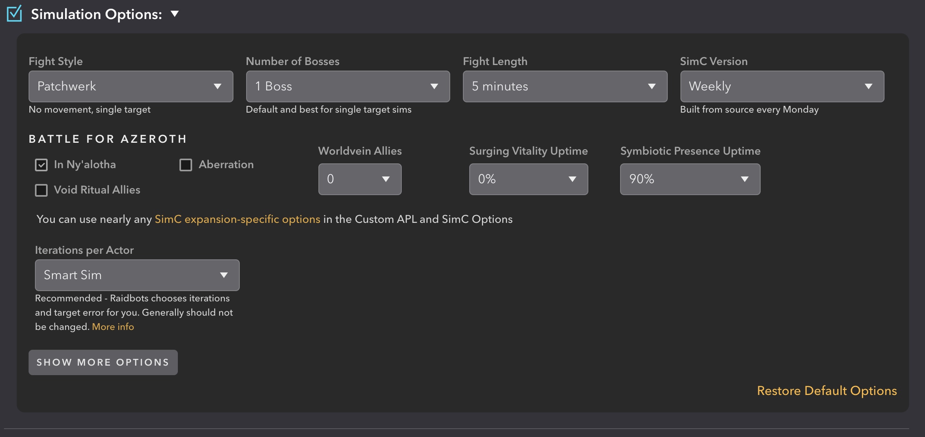Uncheck the In Ny'alotha checkbox
Image resolution: width=925 pixels, height=437 pixels.
coord(41,165)
